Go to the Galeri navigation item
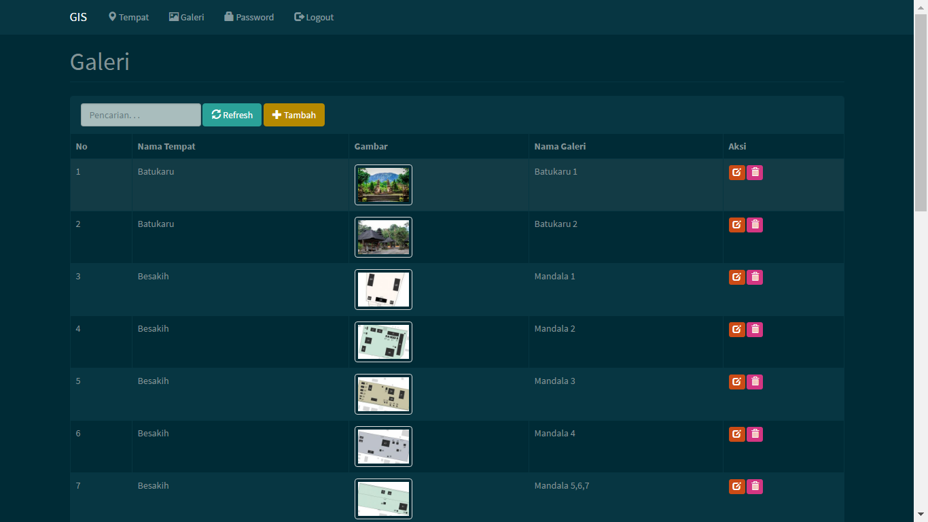The image size is (928, 522). point(186,17)
